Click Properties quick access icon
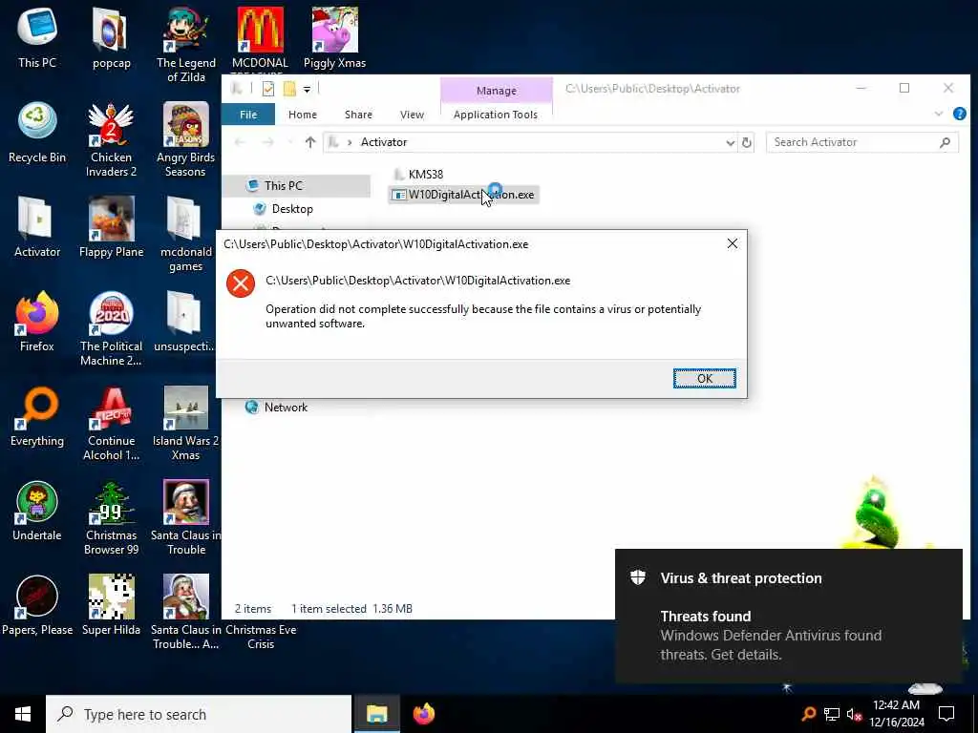 pyautogui.click(x=268, y=89)
